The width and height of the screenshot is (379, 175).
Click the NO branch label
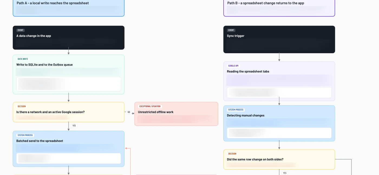129,112
